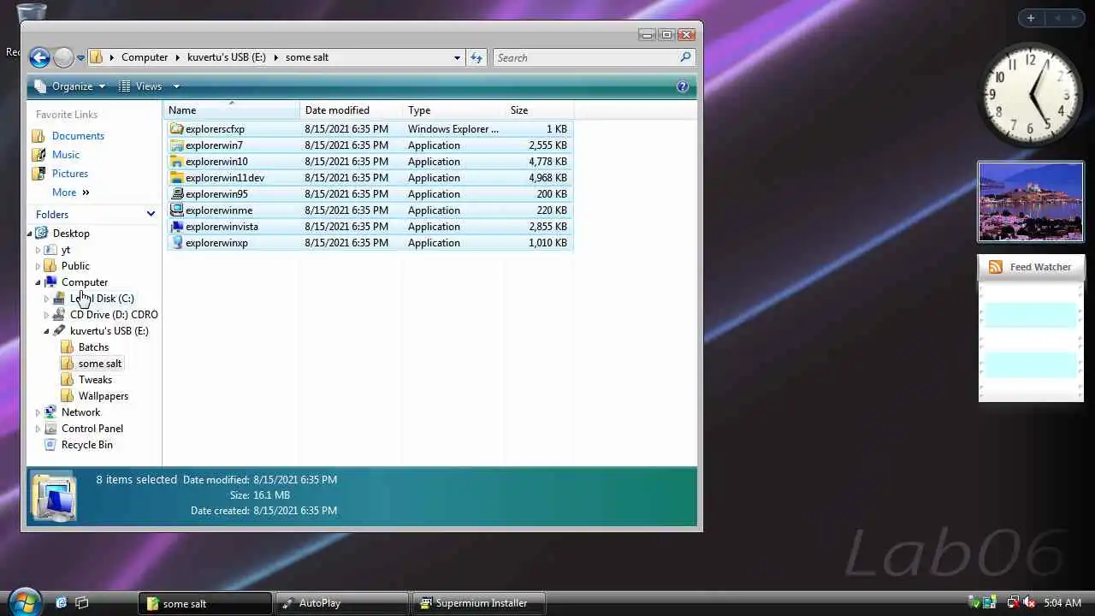The height and width of the screenshot is (616, 1095).
Task: Click the slideshow gadget picture
Action: coord(1031,202)
